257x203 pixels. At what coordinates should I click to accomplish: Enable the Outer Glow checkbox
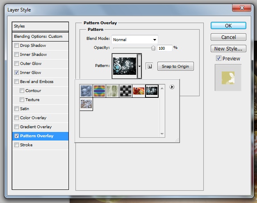click(x=16, y=63)
